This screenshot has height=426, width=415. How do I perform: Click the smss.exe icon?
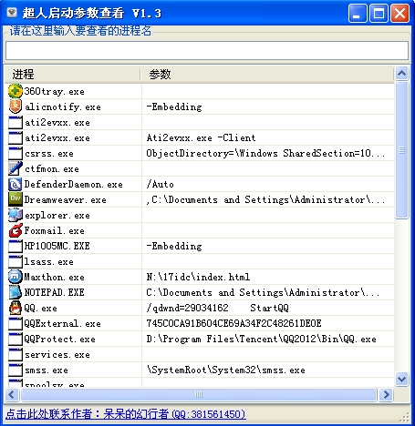(x=16, y=370)
